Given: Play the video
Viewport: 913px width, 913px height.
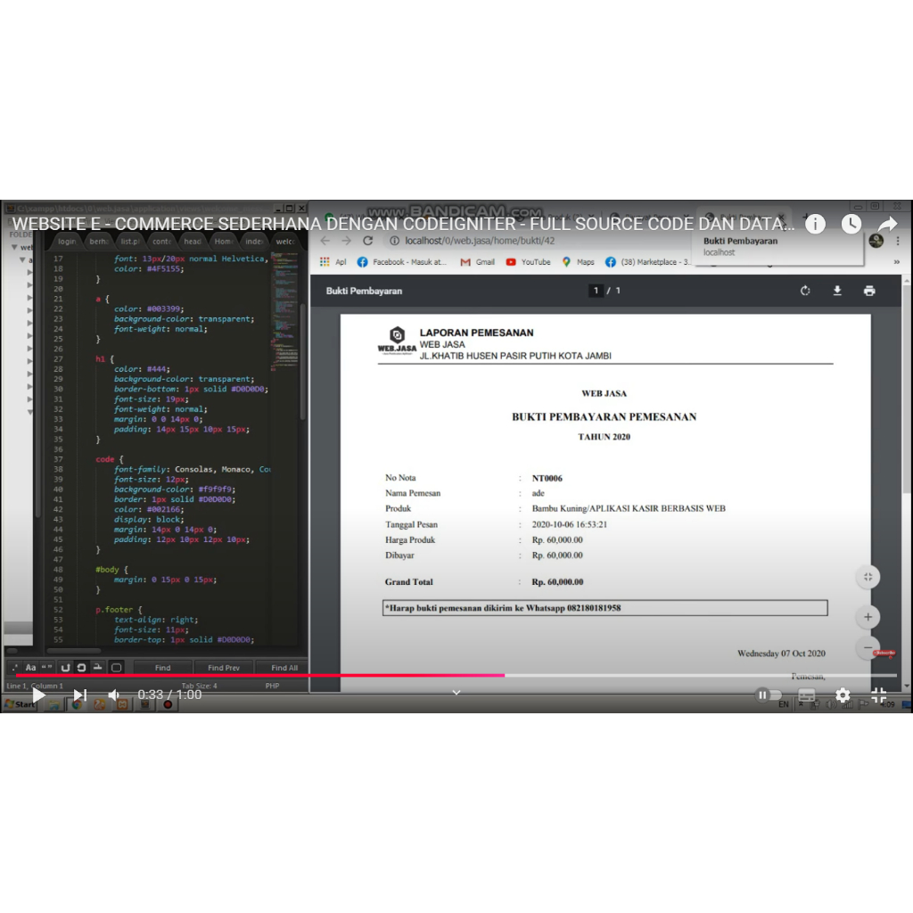Looking at the screenshot, I should coord(38,695).
